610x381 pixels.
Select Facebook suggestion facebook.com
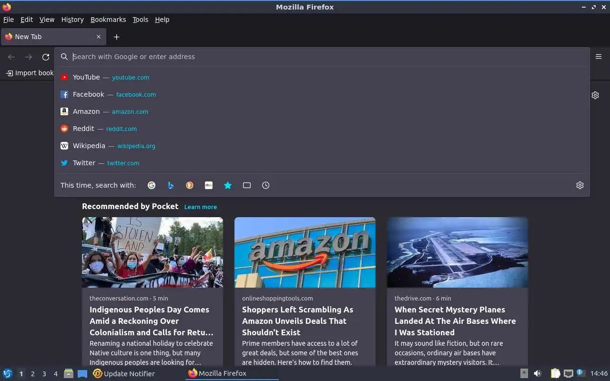(x=322, y=94)
